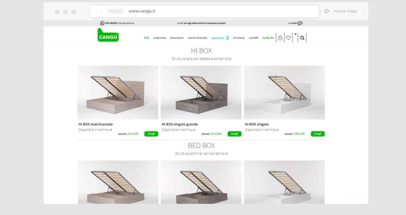Click Scegli for HI BOX matrimoniale

151,134
